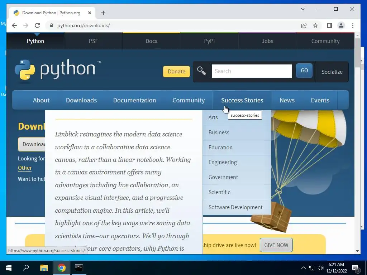The image size is (367, 275).
Task: Switch to Chrome in the taskbar
Action: pos(62,268)
